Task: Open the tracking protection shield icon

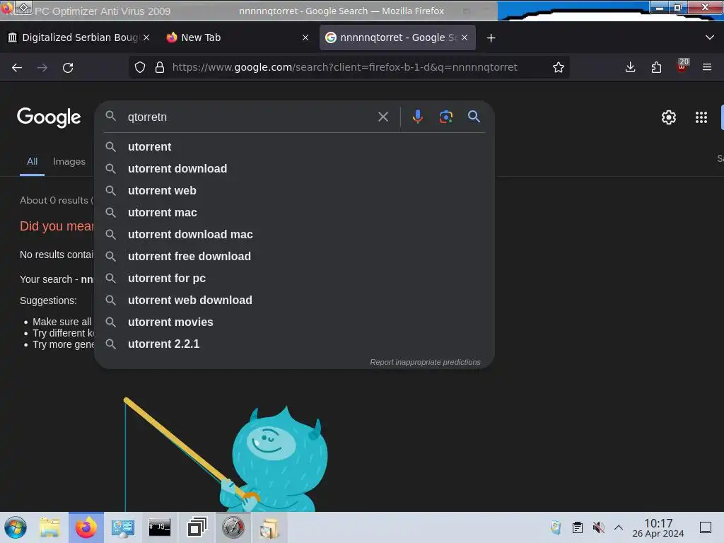Action: [x=140, y=67]
